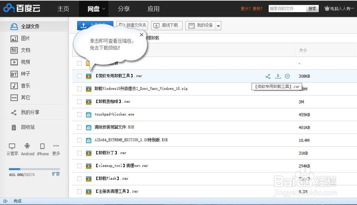Open file 【卸载补丁】.rar
357x205 pixels.
pyautogui.click(x=110, y=153)
